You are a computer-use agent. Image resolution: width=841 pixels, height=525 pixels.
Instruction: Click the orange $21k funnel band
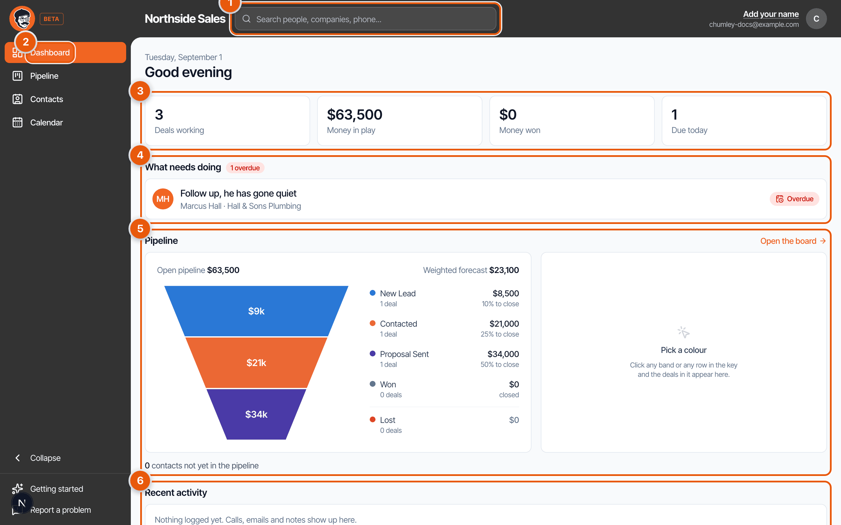(x=256, y=363)
